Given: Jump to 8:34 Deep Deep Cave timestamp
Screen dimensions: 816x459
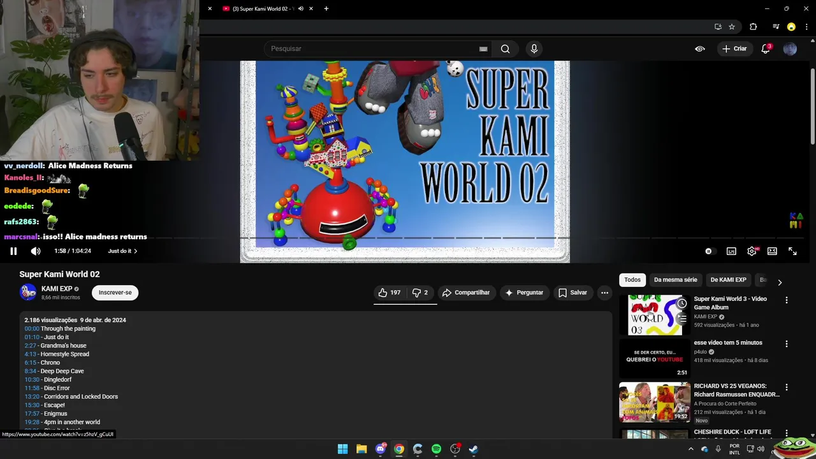Looking at the screenshot, I should (30, 371).
